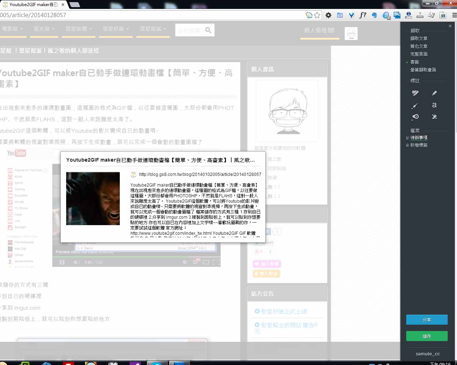Screen dimensions: 457x365
Task: Click the stacked pictures extension icon
Action: click(397, 15)
